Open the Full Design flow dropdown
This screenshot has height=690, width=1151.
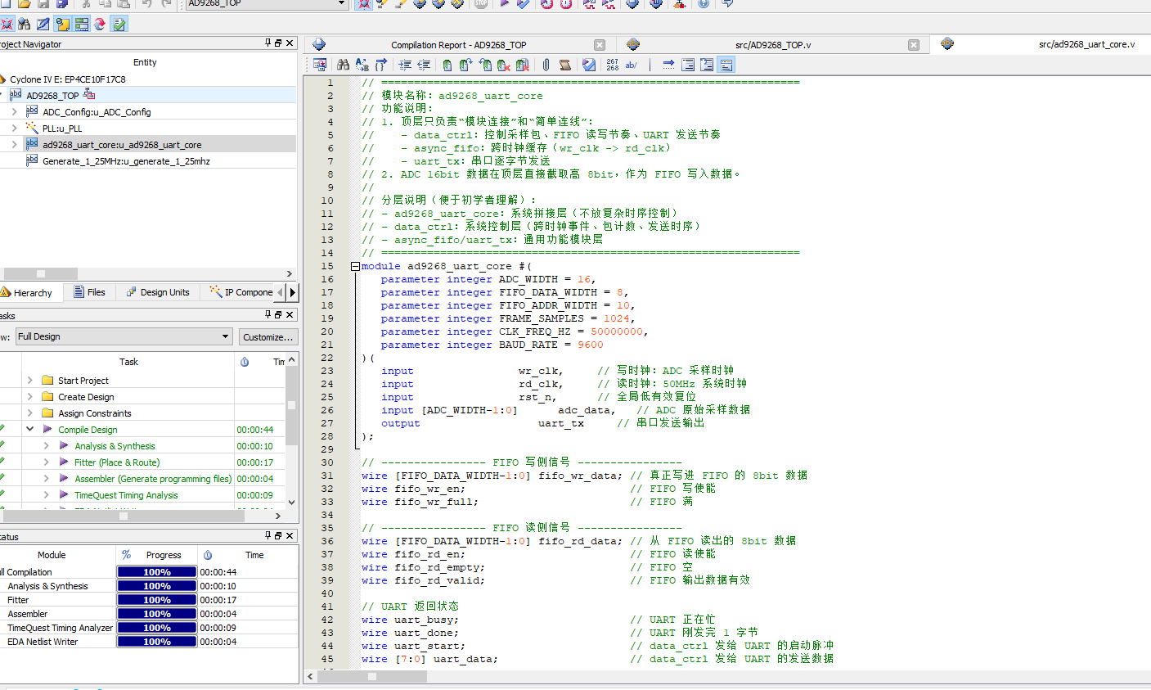(124, 336)
